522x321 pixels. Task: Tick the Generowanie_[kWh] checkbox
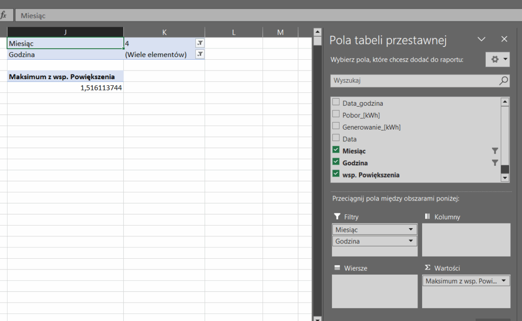(336, 127)
